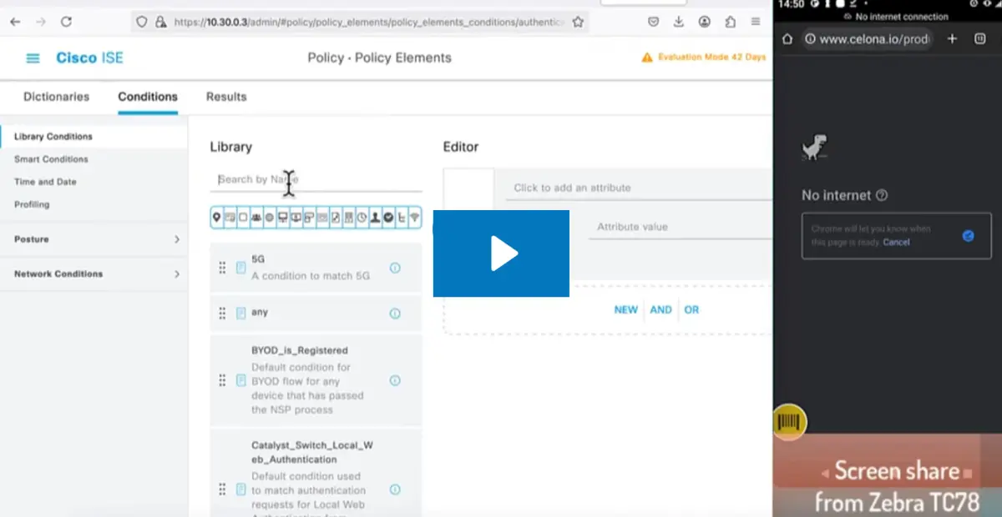Tap home icon in phone Chrome
Screen dimensions: 1002x517
pos(787,39)
